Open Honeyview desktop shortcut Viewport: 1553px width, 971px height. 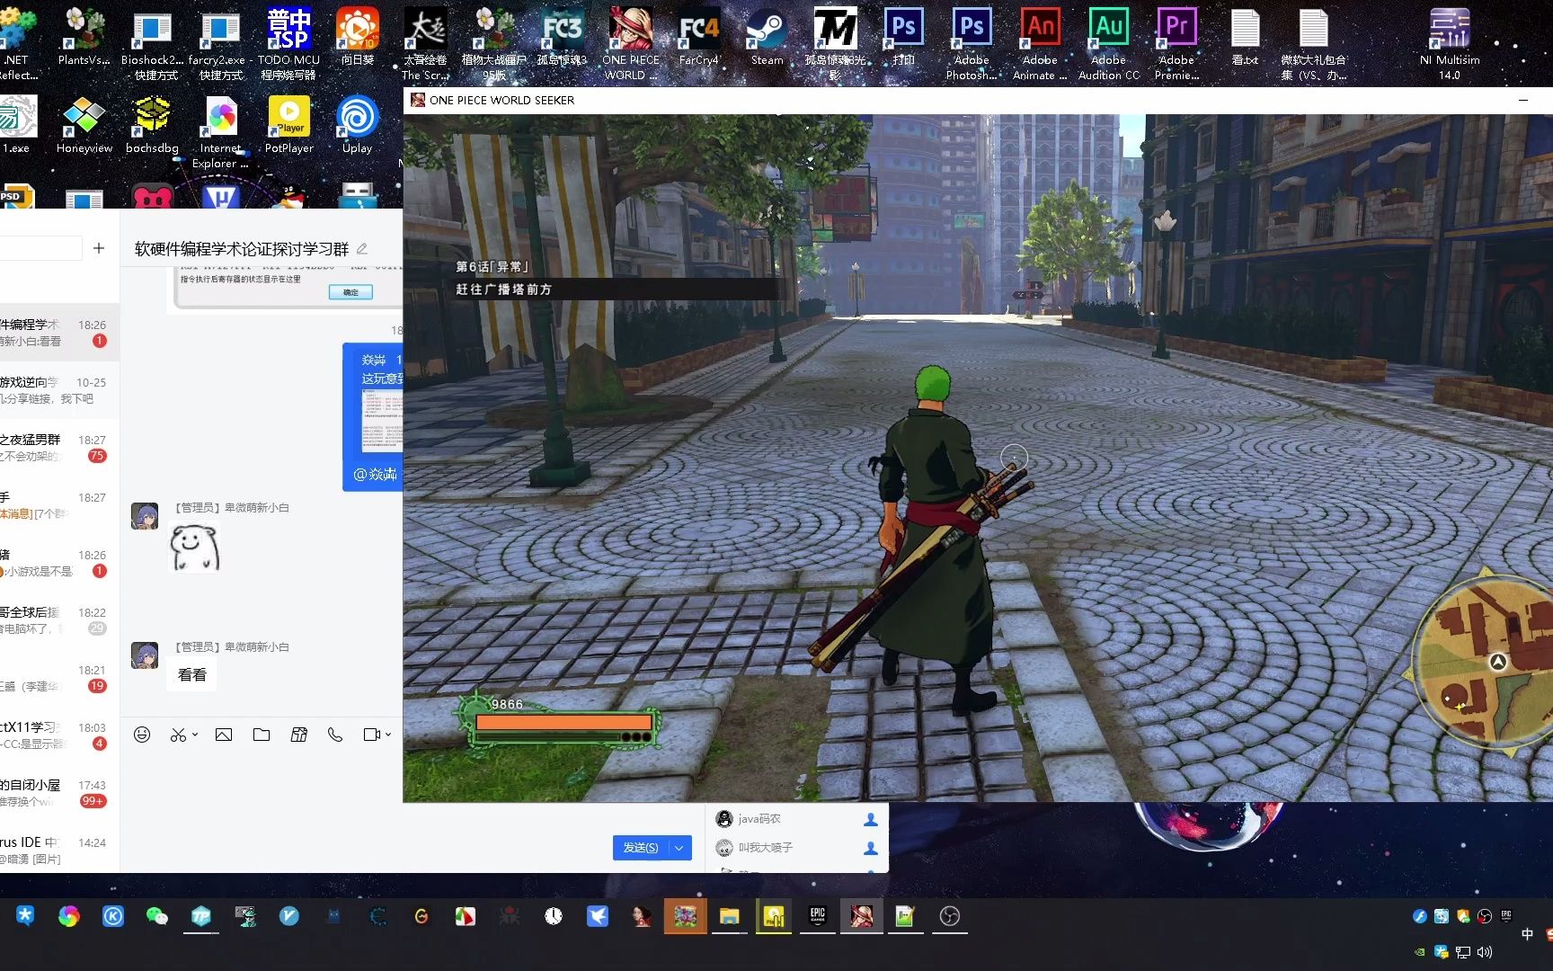click(x=84, y=125)
